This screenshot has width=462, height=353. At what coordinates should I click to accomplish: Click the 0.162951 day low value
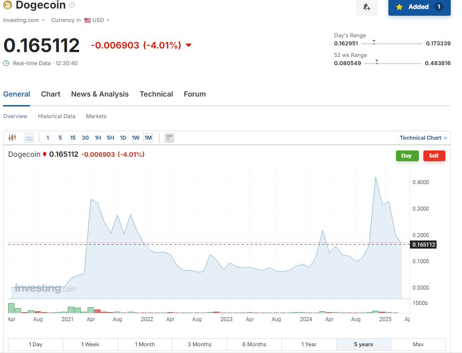click(x=346, y=43)
